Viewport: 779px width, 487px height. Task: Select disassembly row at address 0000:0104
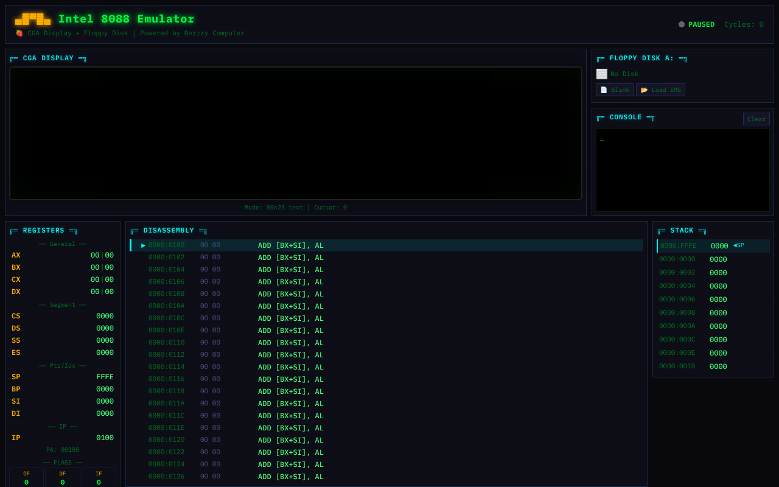(386, 270)
